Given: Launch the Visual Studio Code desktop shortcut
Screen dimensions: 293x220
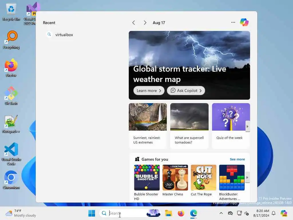Looking at the screenshot, I should coord(11,154).
